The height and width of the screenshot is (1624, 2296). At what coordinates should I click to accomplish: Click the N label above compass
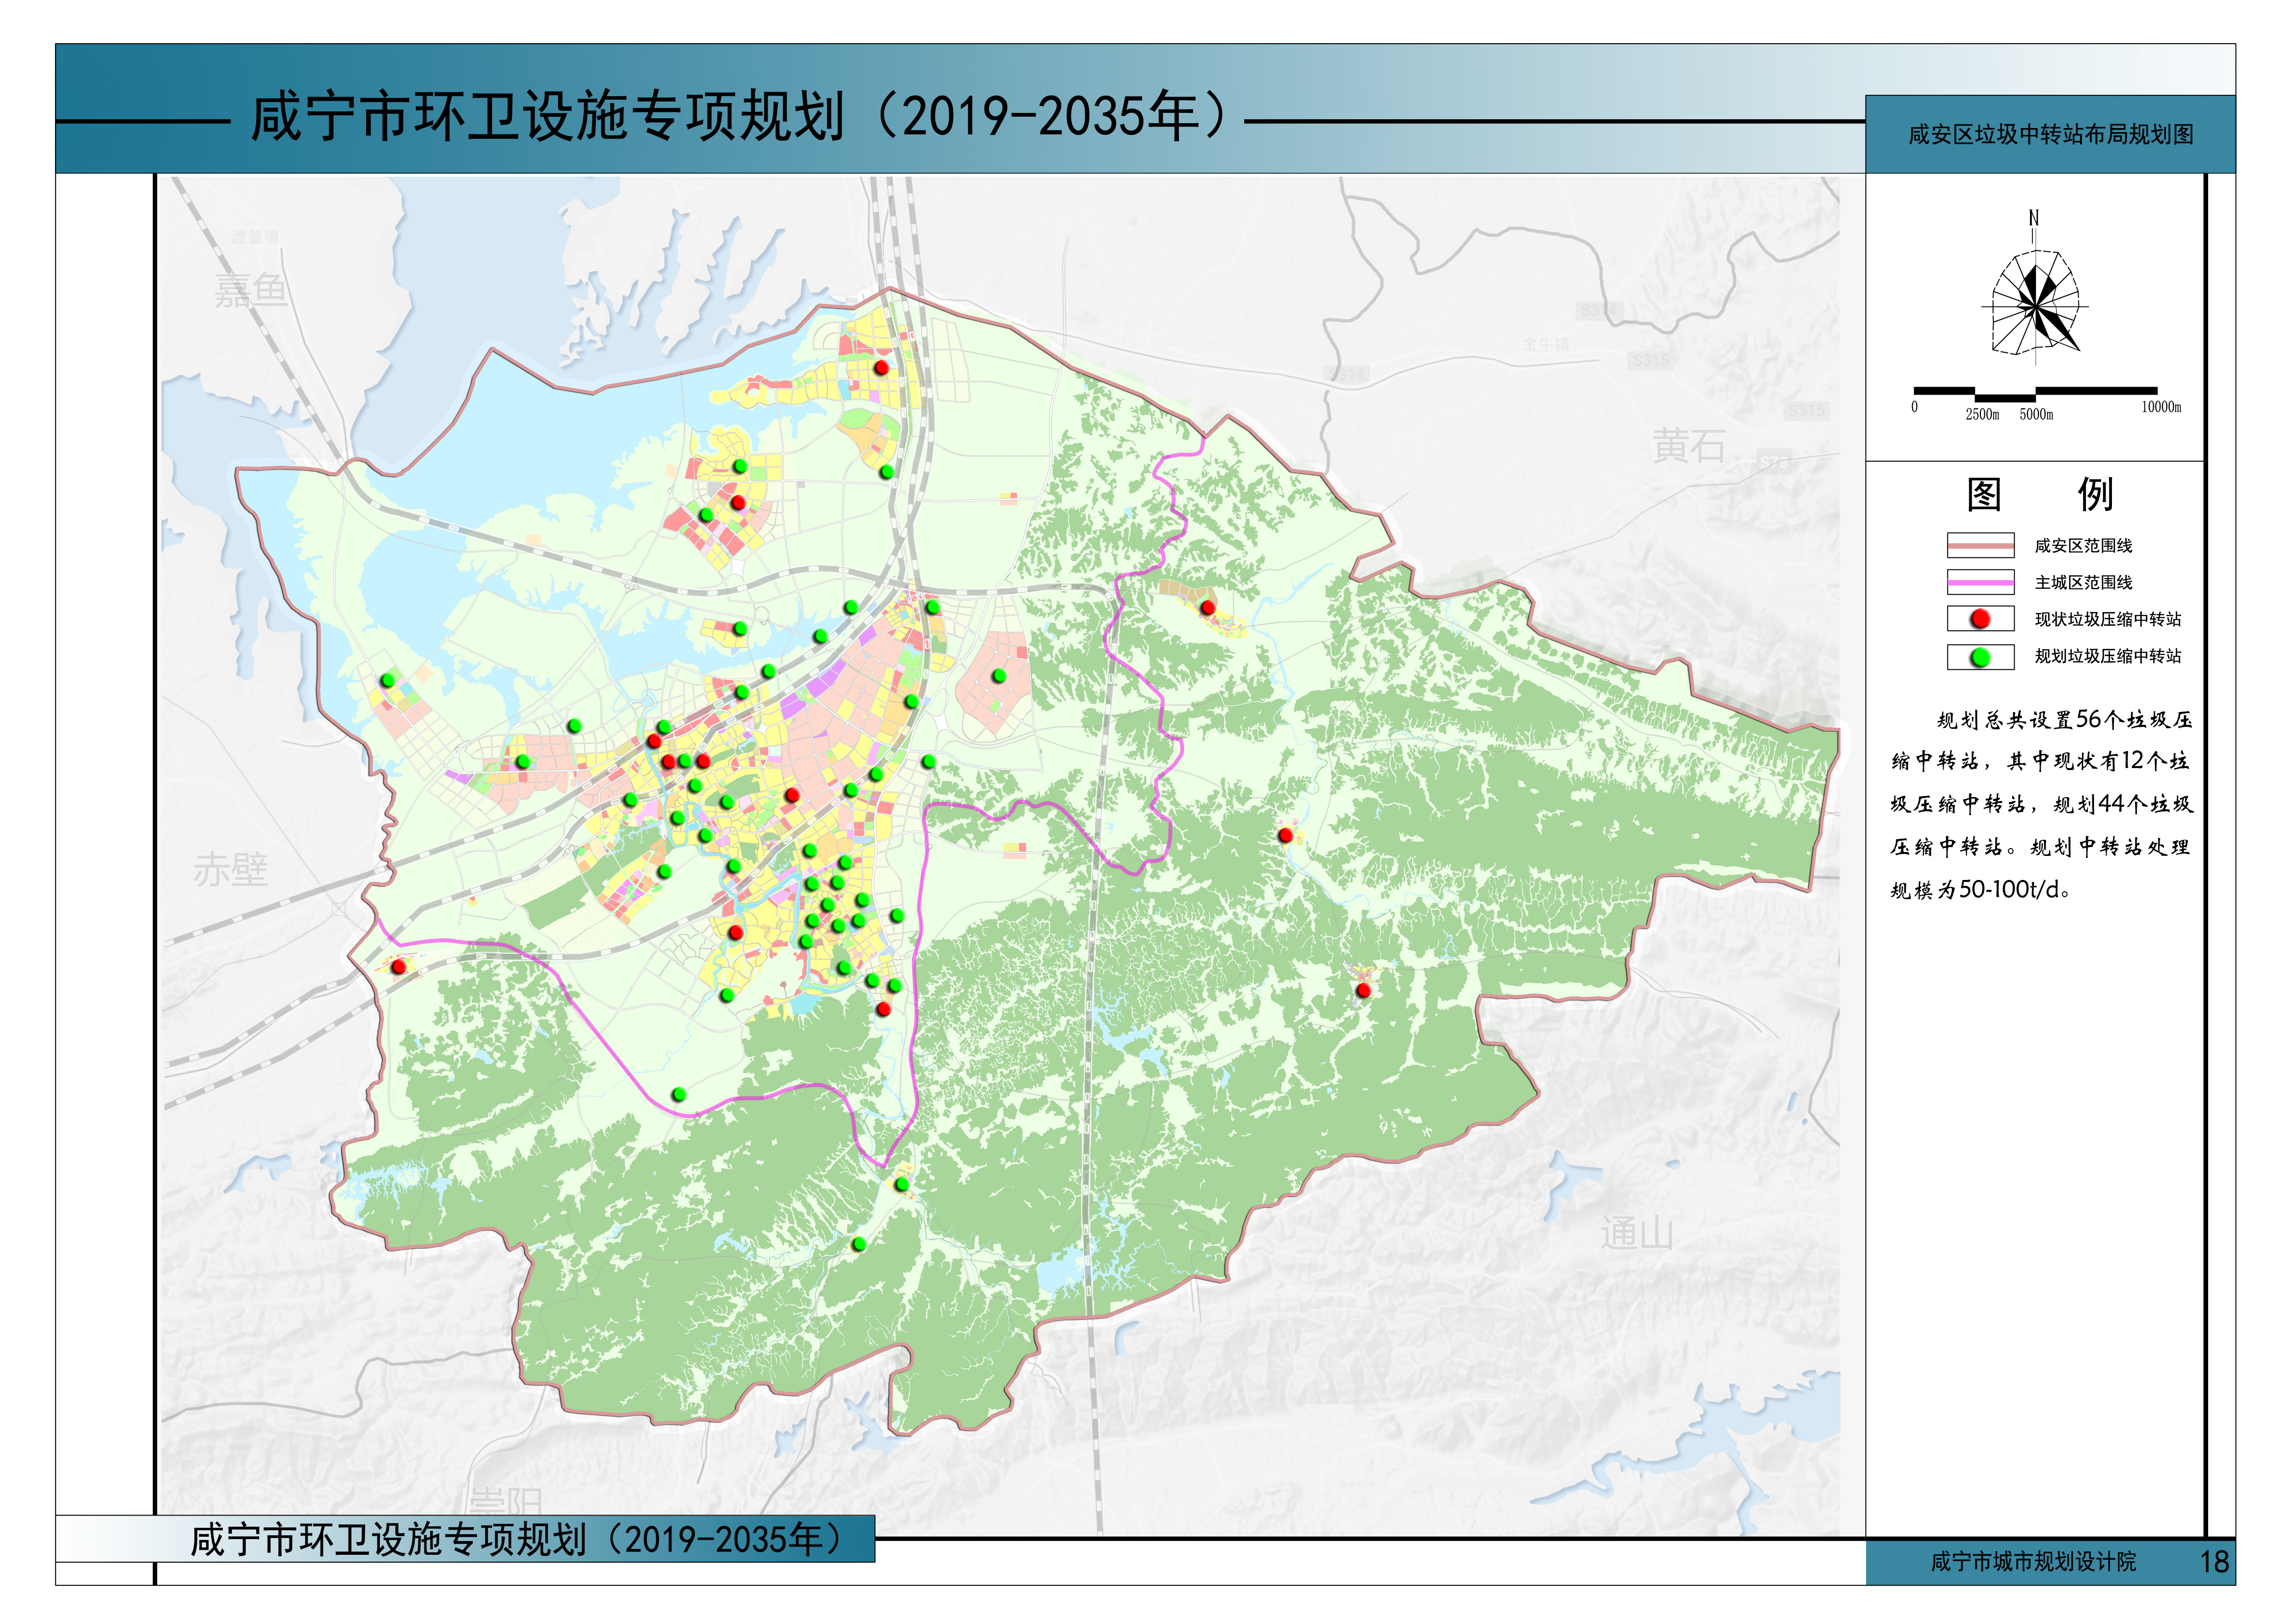point(2033,218)
